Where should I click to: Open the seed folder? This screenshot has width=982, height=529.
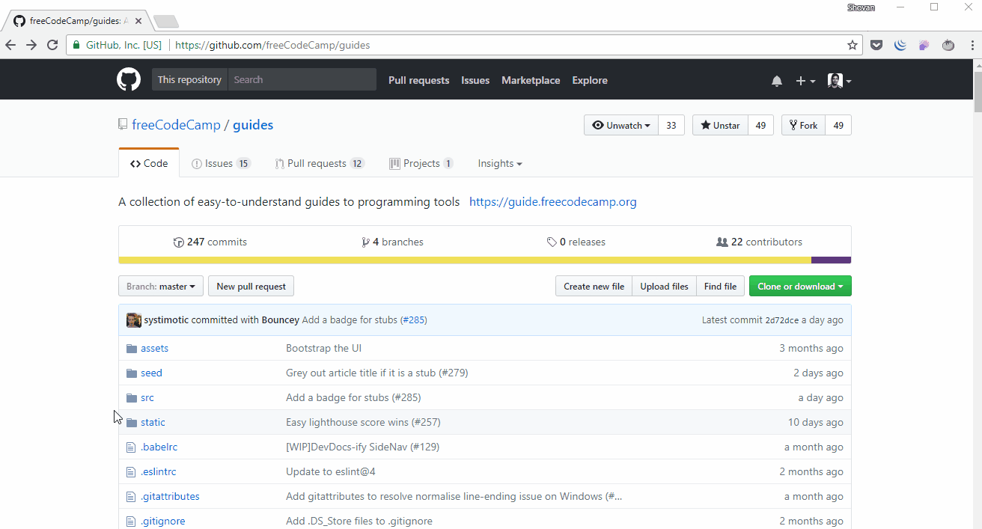tap(151, 373)
